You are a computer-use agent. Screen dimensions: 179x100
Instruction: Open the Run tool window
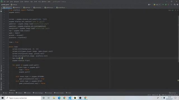tap(5, 93)
